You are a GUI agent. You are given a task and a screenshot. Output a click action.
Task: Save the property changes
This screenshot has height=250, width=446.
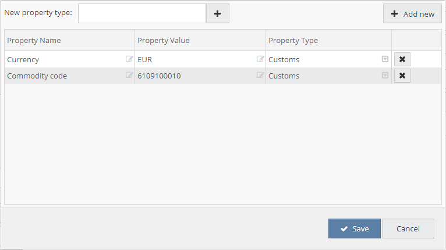(x=354, y=228)
